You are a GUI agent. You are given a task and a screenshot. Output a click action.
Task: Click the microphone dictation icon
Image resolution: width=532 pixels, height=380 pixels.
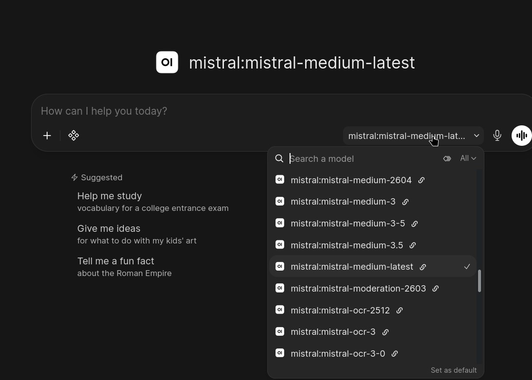point(497,136)
